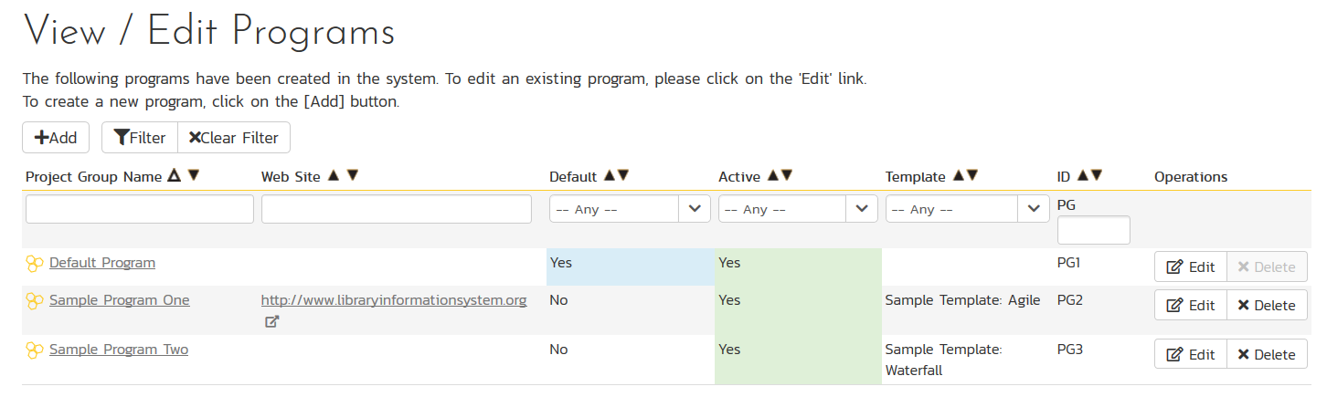Sort Web Site column ascending
The image size is (1327, 397).
[334, 176]
